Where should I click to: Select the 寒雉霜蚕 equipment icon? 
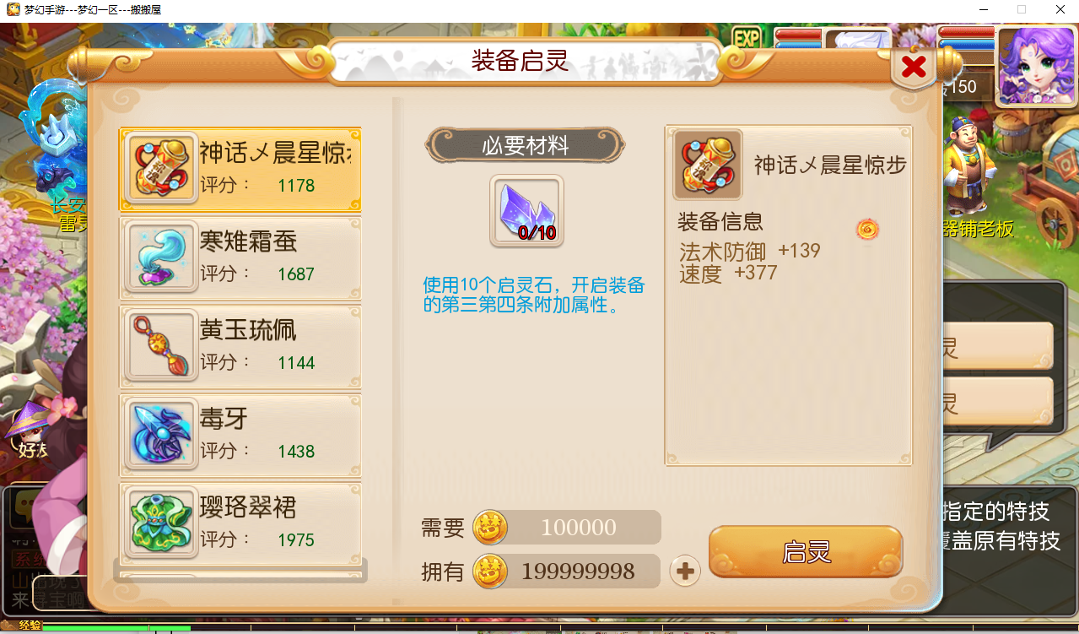click(x=161, y=257)
